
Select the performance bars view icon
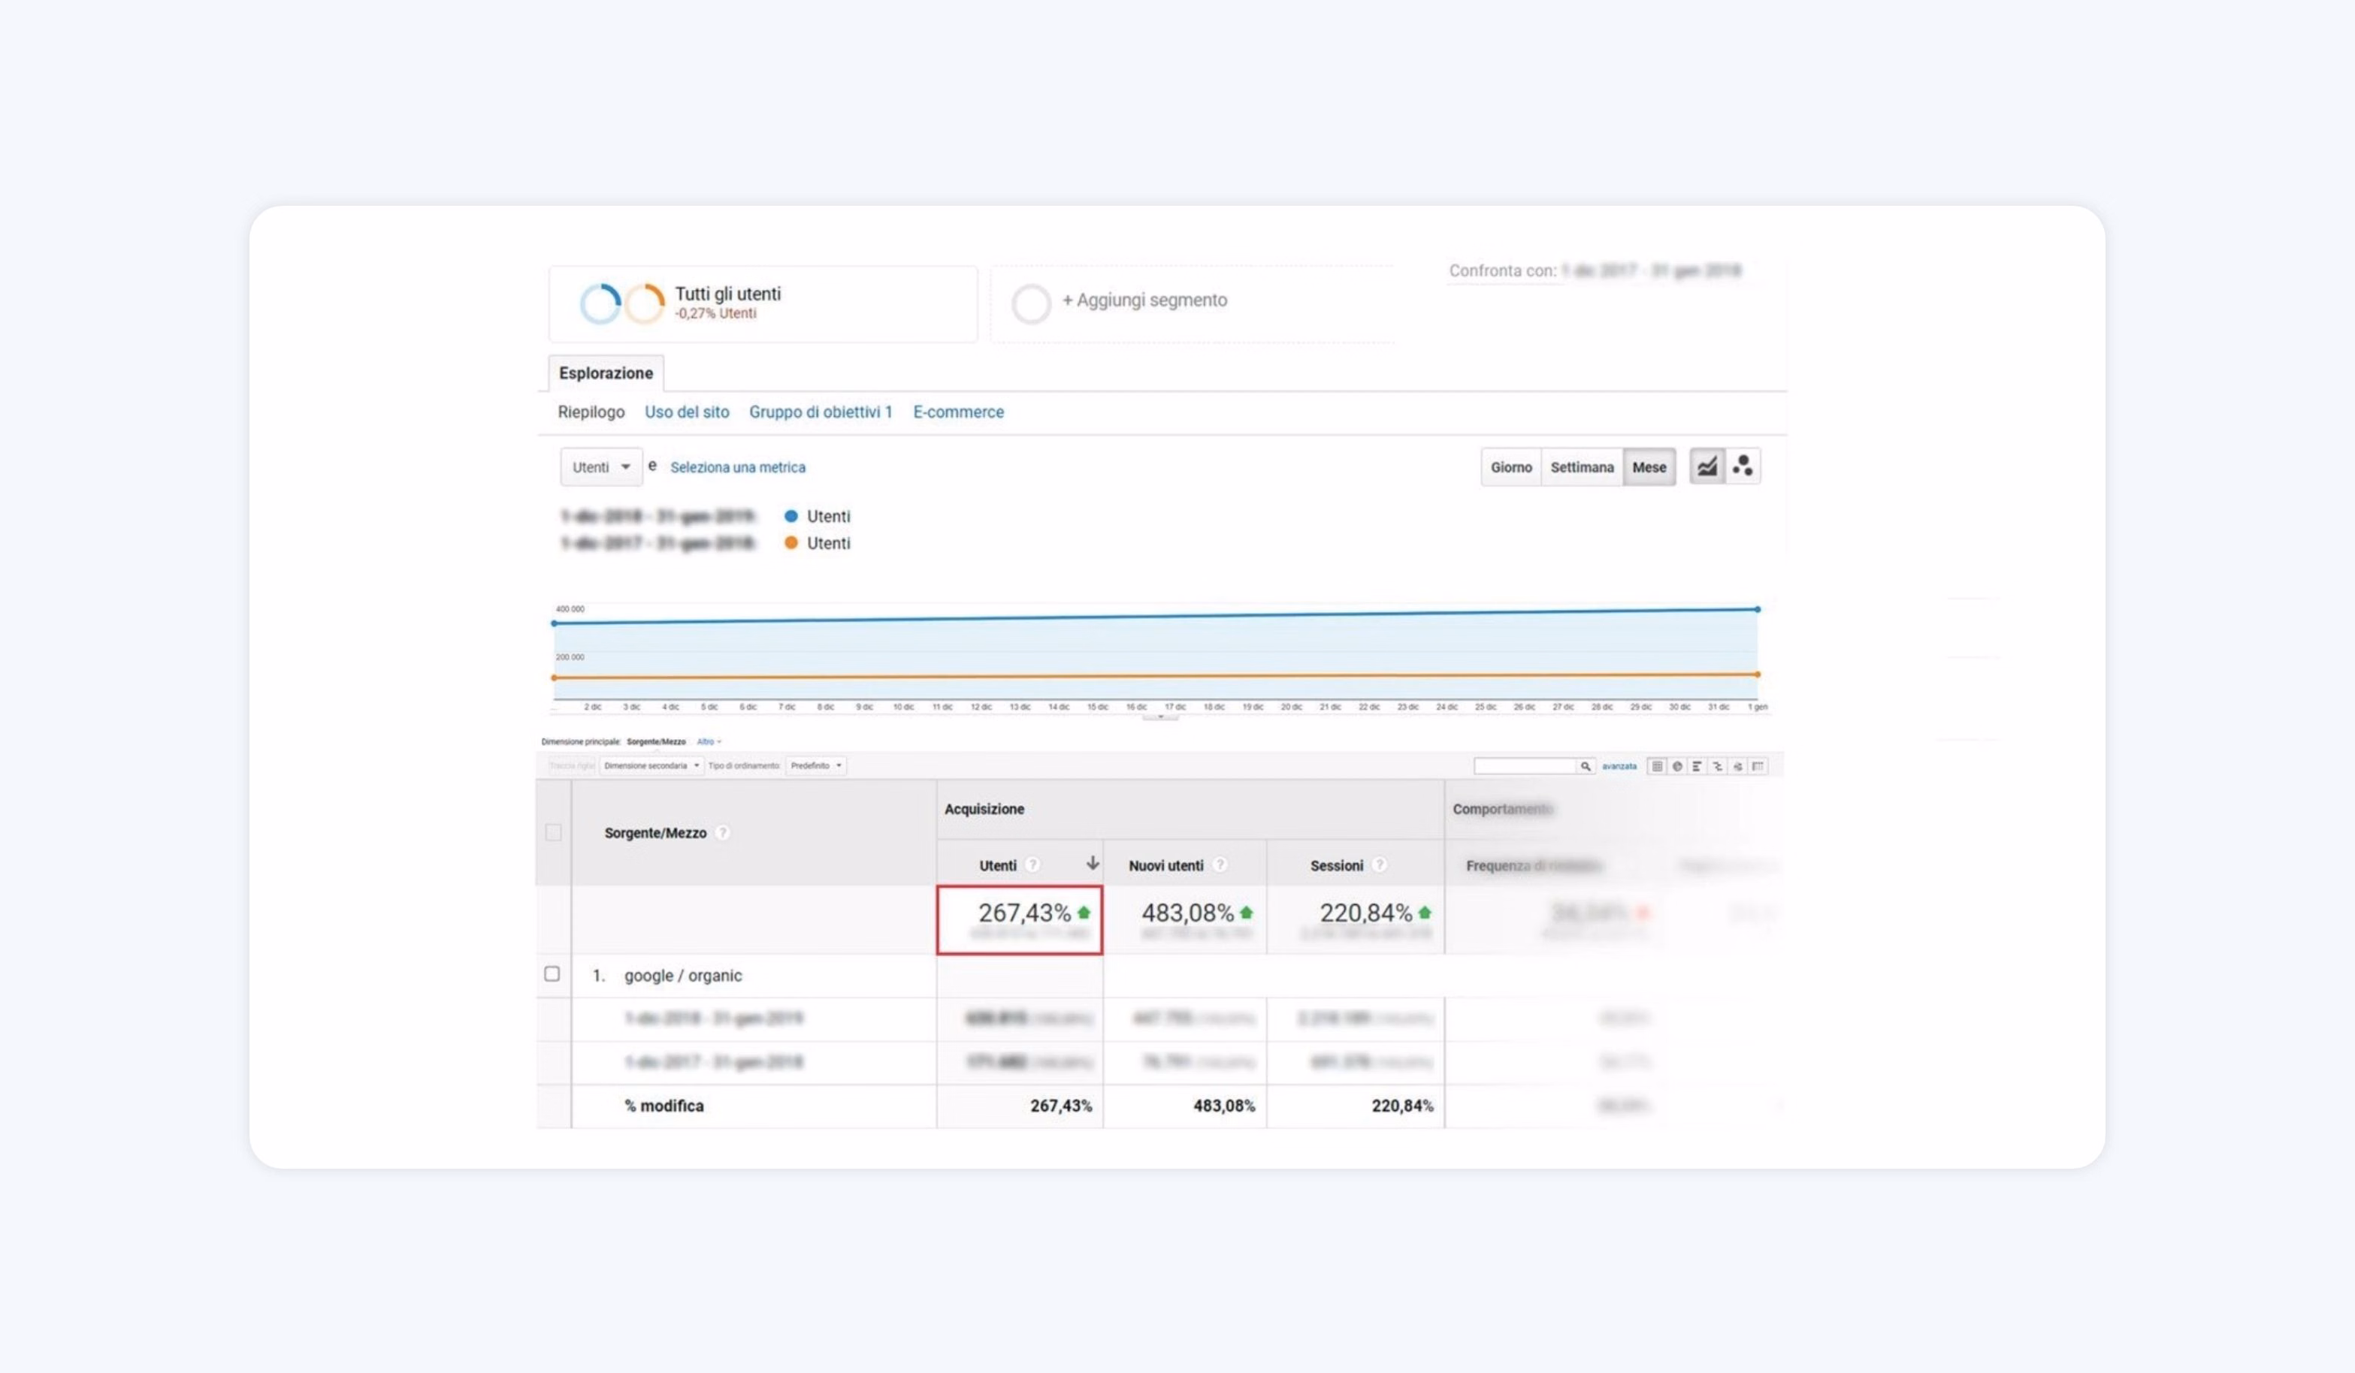pos(1697,766)
